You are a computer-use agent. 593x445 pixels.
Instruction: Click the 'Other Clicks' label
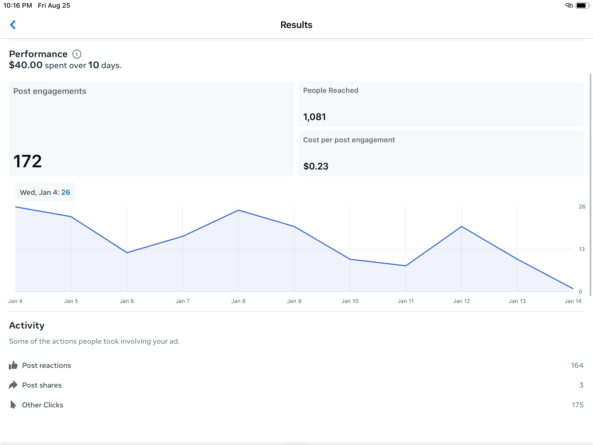click(43, 405)
